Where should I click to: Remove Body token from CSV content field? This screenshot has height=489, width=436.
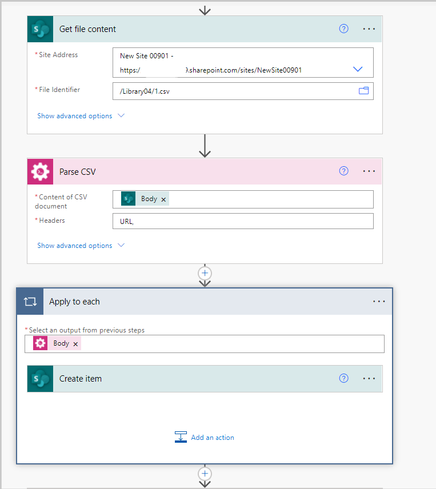pyautogui.click(x=163, y=199)
